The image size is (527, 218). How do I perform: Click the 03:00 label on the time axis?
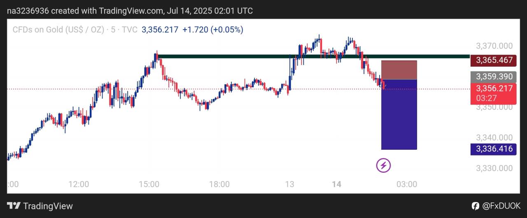coord(407,184)
